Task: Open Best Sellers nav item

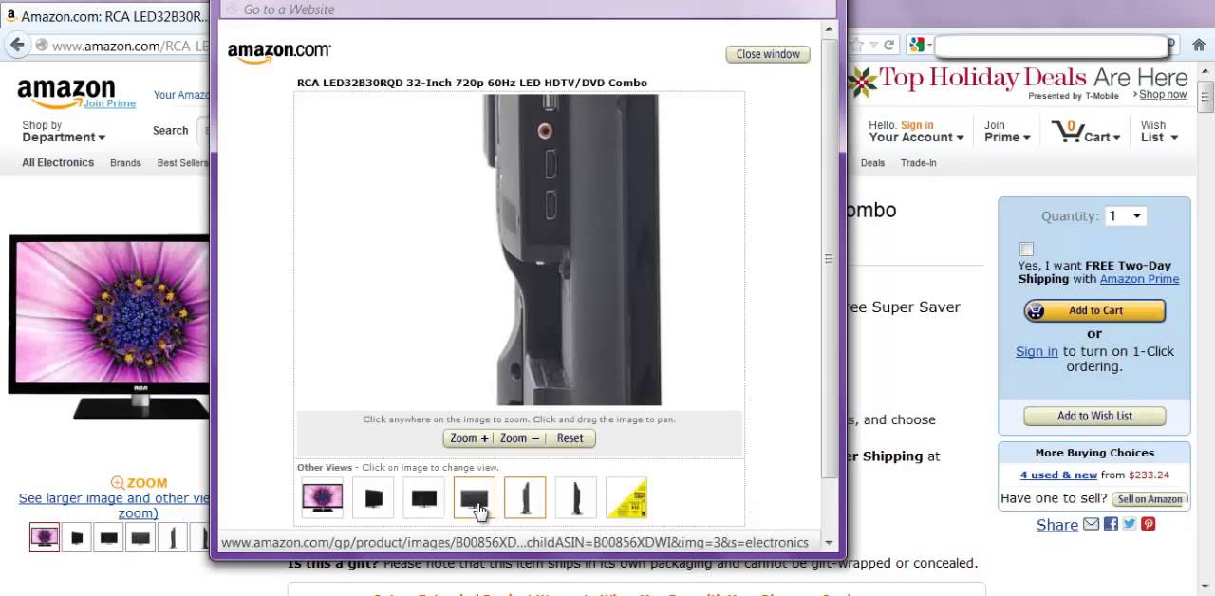Action: click(x=182, y=163)
